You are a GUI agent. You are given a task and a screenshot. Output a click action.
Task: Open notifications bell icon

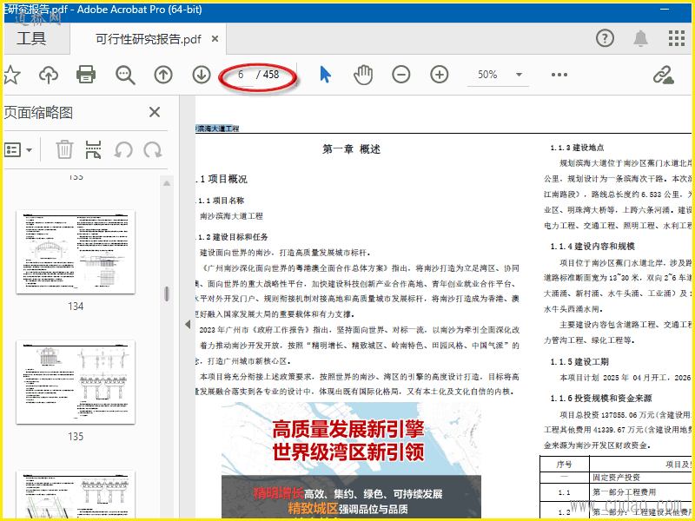tap(640, 38)
